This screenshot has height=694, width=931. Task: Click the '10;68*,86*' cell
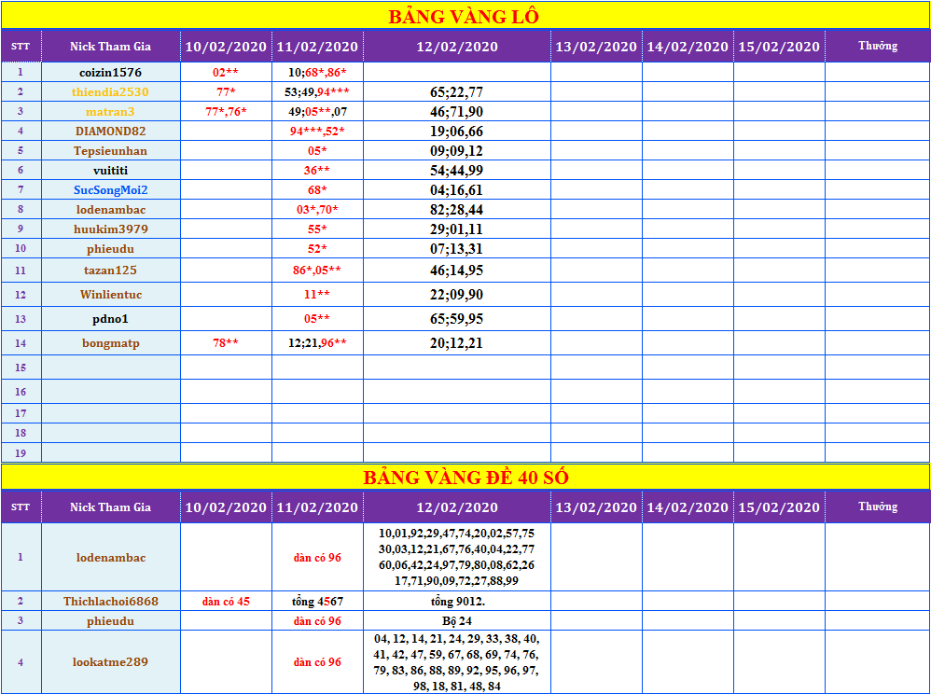[x=317, y=72]
